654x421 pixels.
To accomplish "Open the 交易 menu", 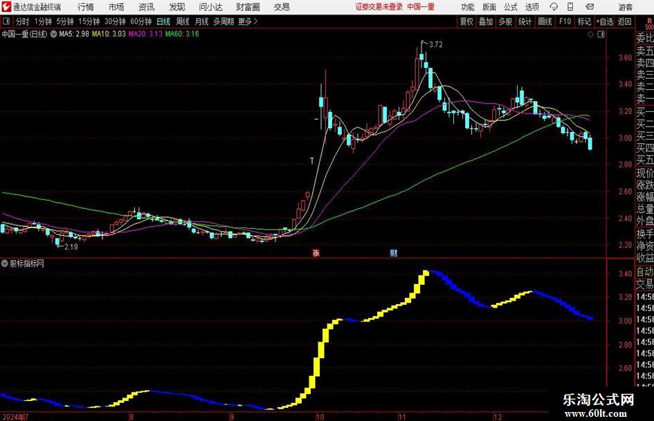I will 282,7.
